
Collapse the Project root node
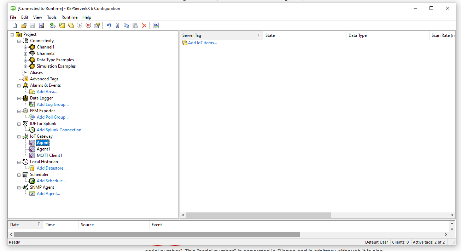point(12,34)
